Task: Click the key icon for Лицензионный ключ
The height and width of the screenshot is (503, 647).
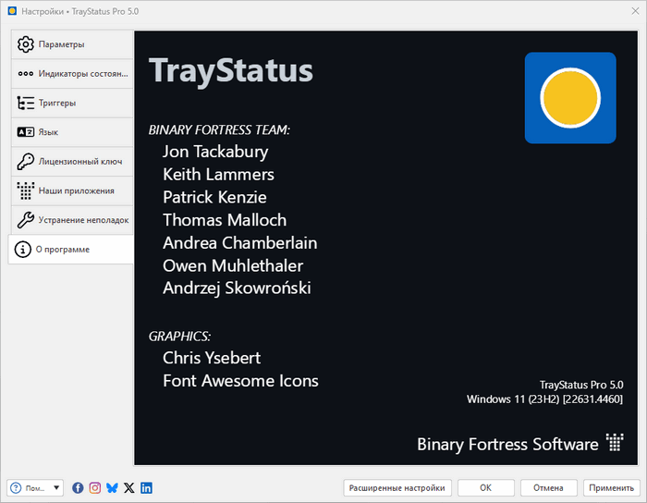Action: (26, 162)
